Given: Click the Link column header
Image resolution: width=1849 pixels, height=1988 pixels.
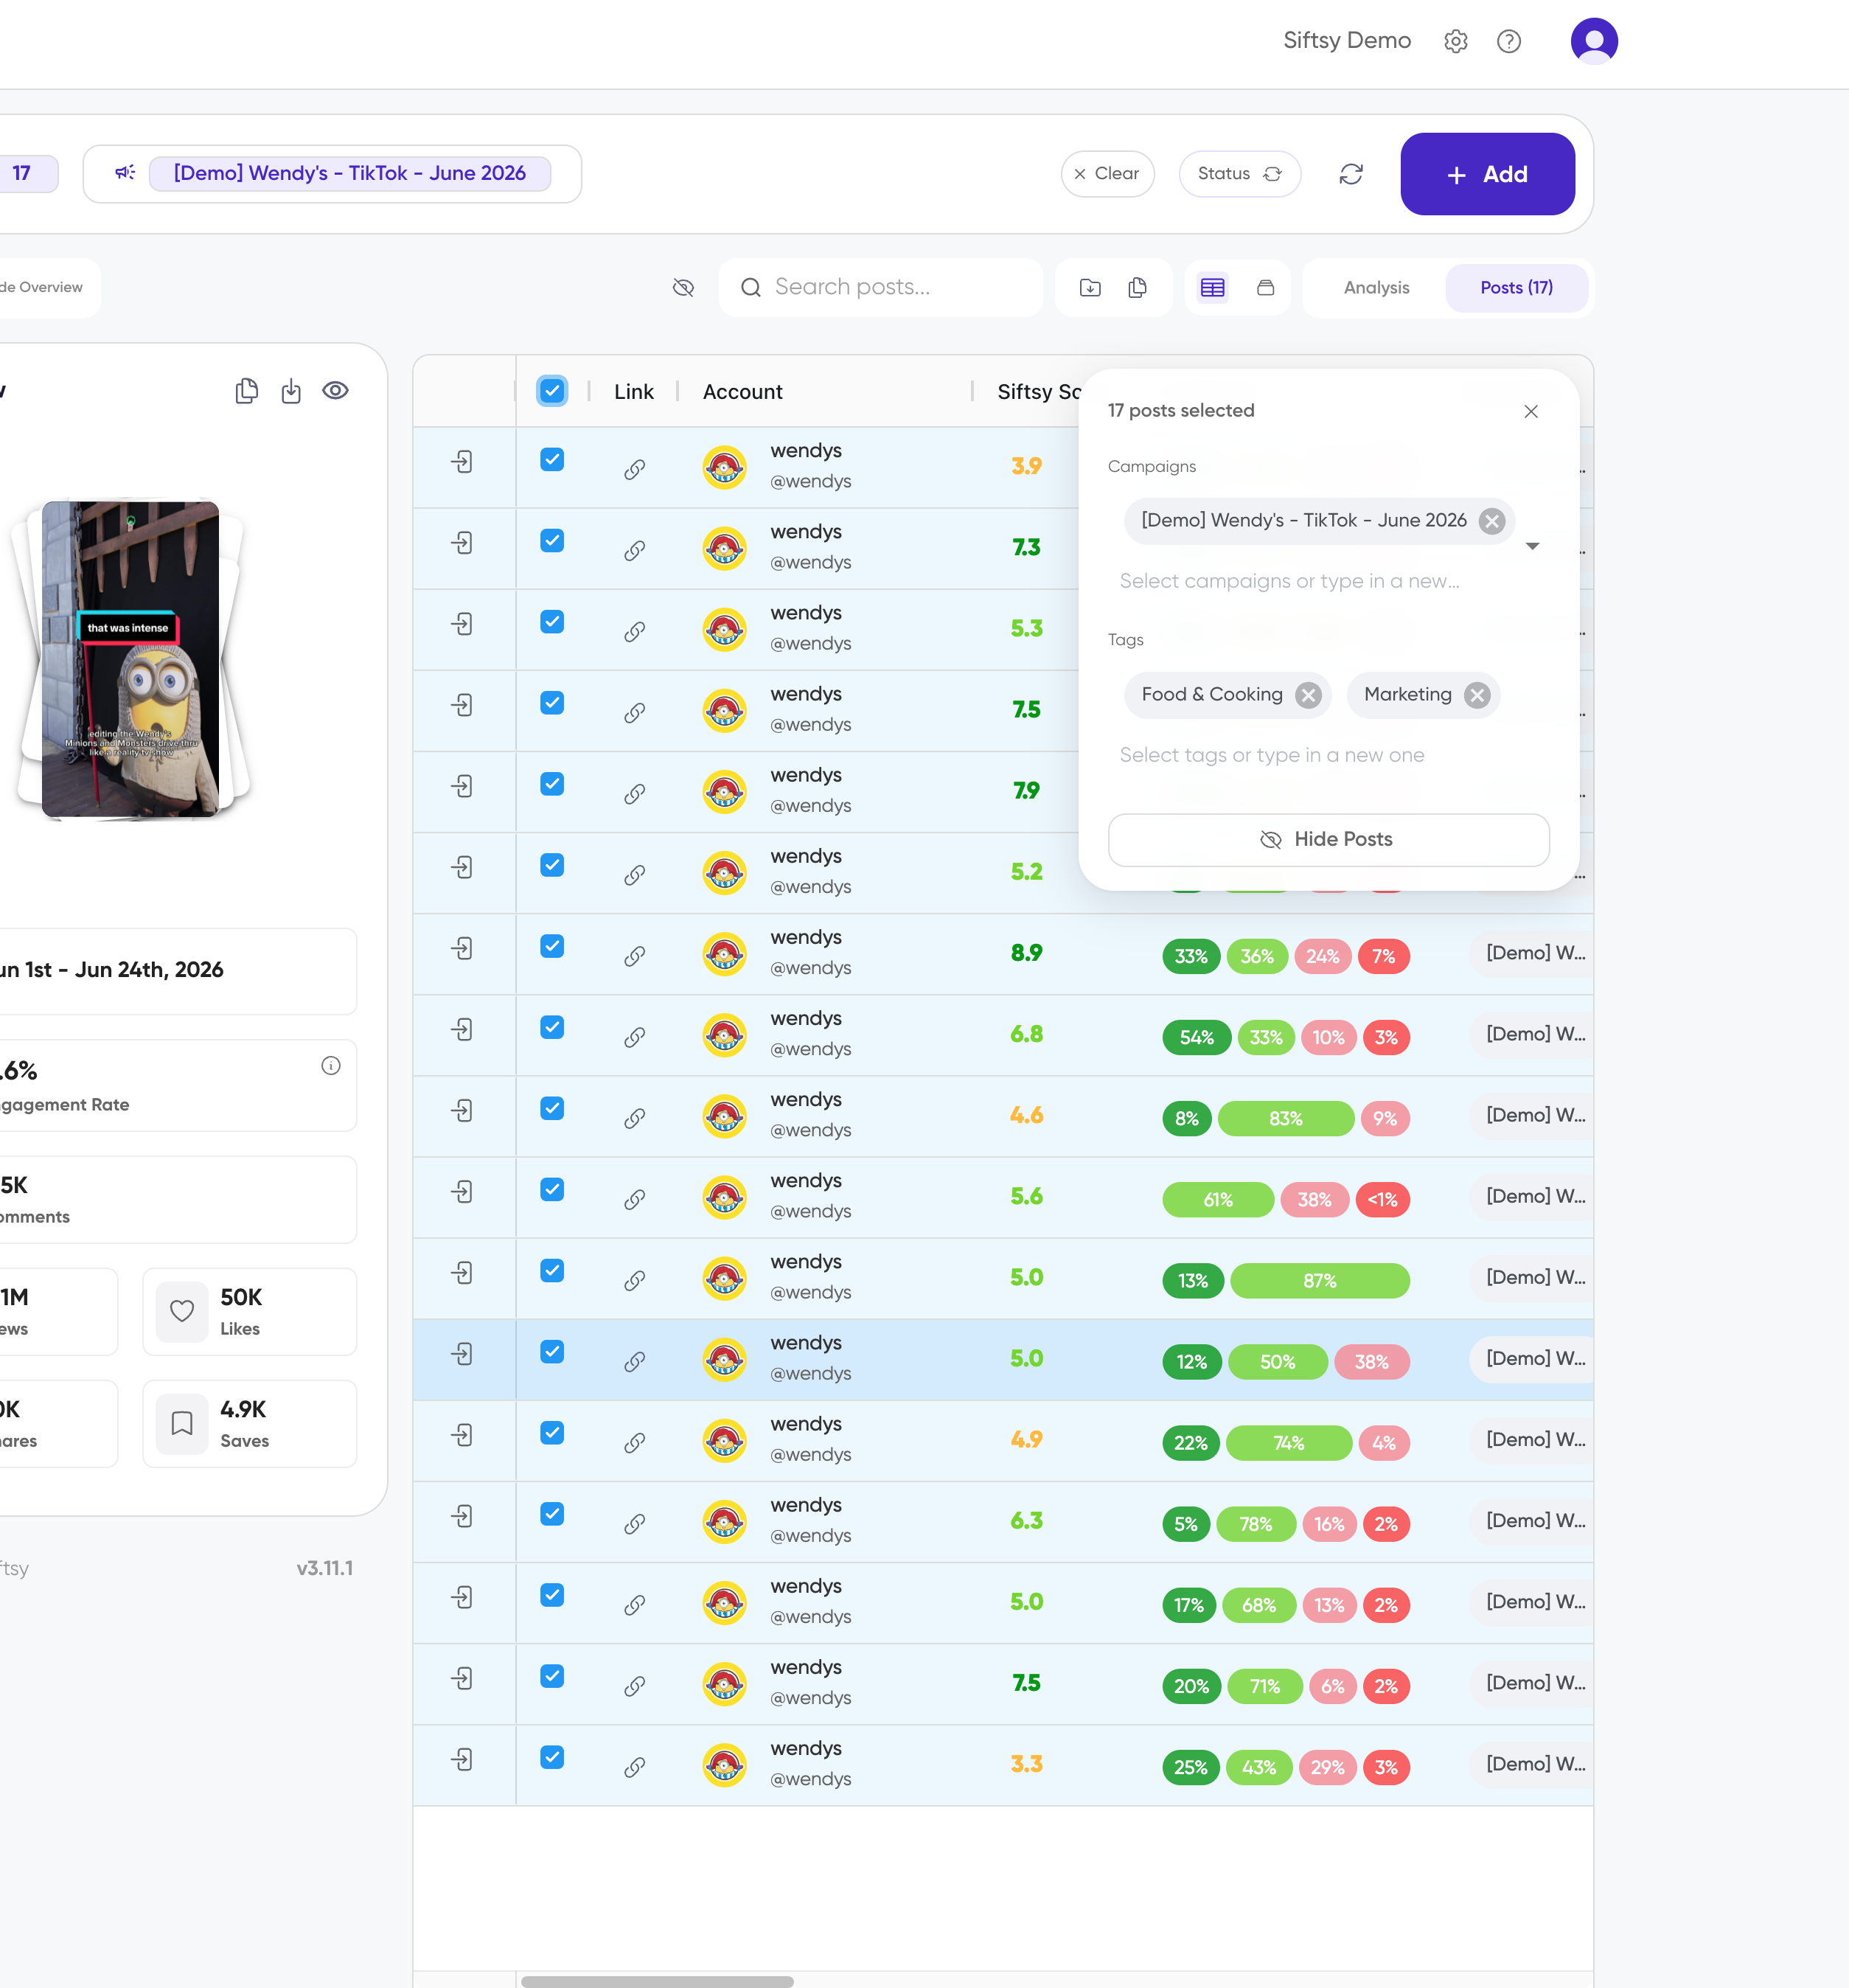Looking at the screenshot, I should tap(633, 392).
